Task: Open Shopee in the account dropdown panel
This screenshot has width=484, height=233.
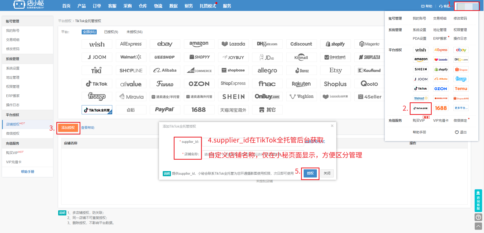Action: (x=461, y=70)
